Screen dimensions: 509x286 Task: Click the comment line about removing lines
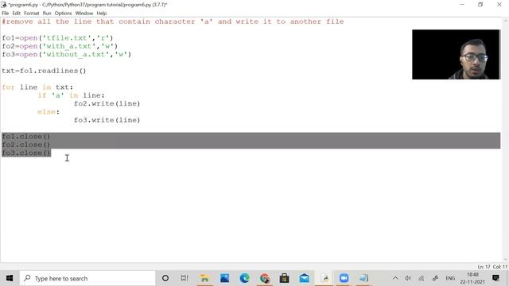click(173, 21)
